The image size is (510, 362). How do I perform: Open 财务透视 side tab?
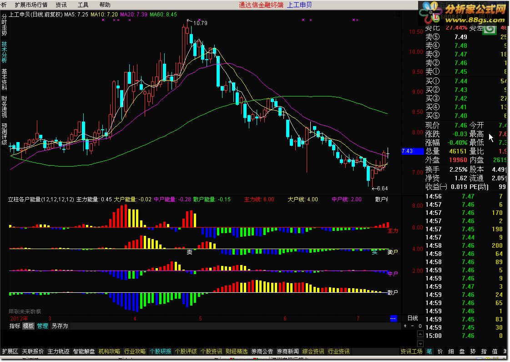coord(4,107)
